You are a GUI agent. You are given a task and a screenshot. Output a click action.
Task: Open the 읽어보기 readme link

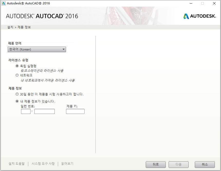[67, 164]
